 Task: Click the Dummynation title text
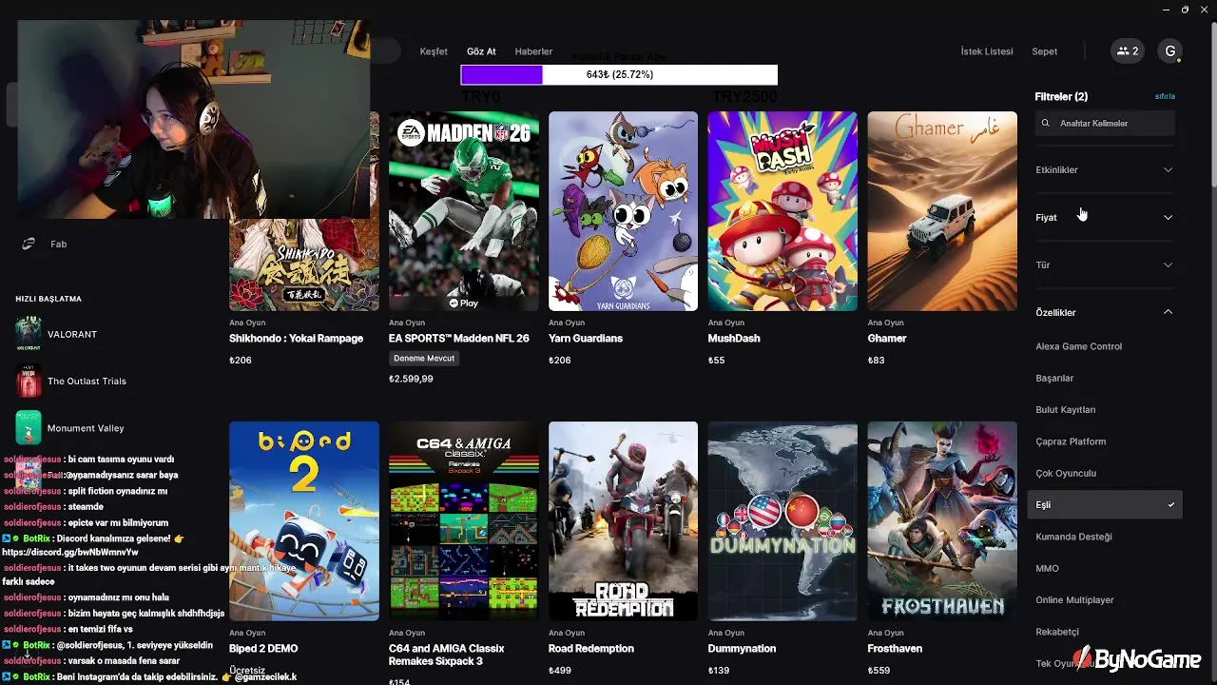point(742,649)
